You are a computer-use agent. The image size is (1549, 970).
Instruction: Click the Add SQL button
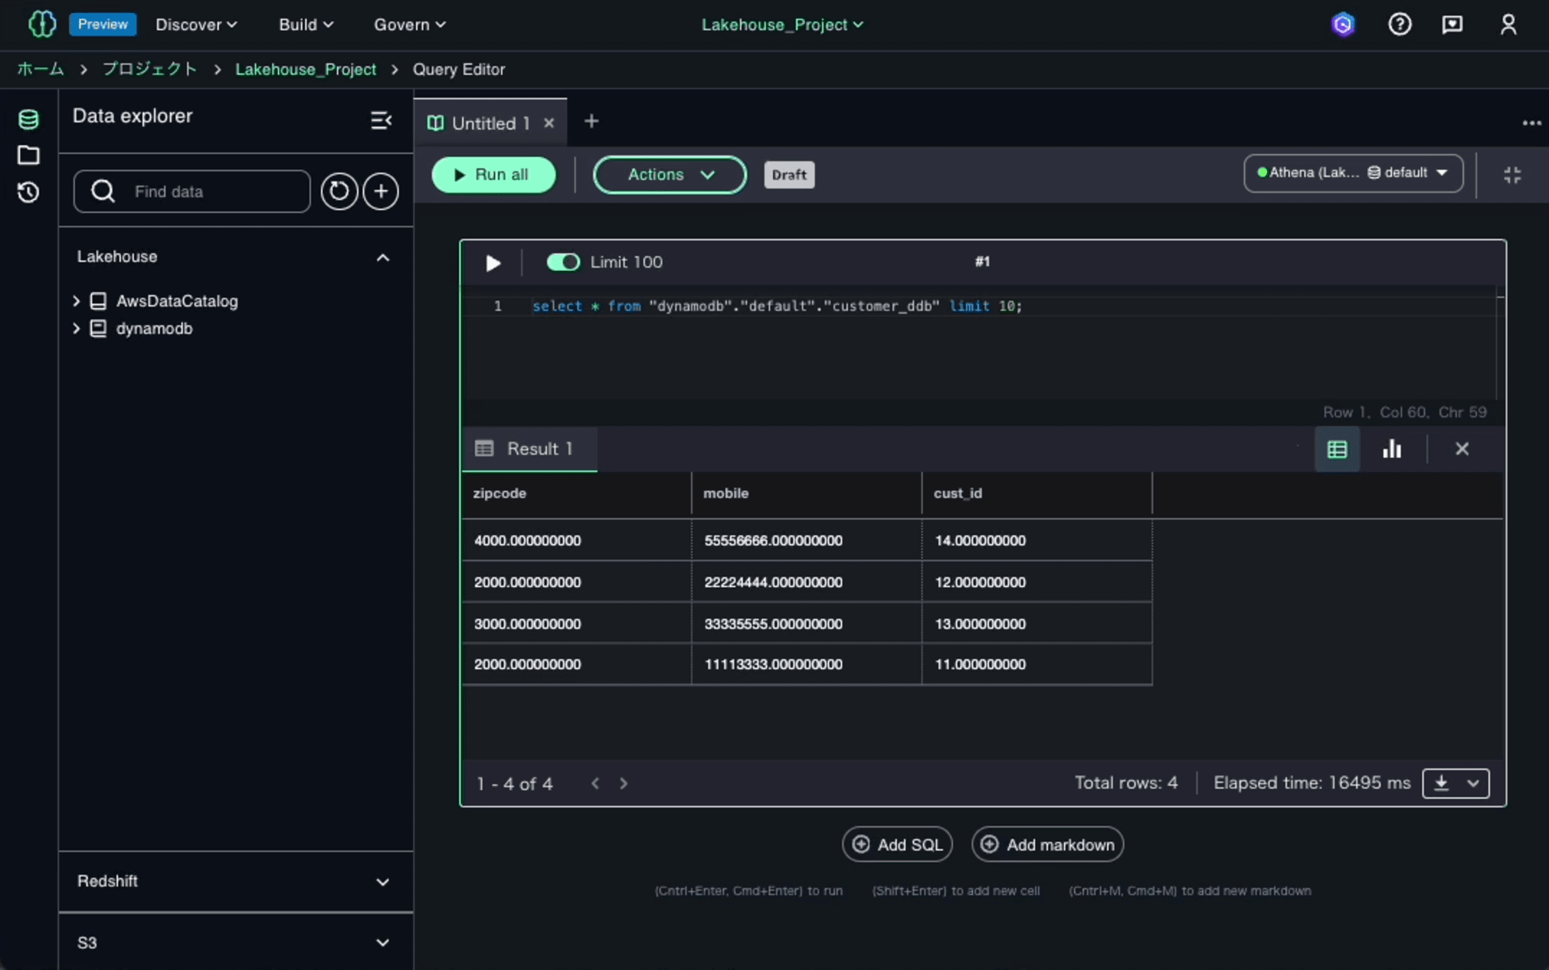898,844
